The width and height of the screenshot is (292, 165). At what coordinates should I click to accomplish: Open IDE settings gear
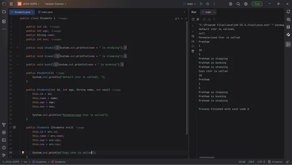coord(246,4)
